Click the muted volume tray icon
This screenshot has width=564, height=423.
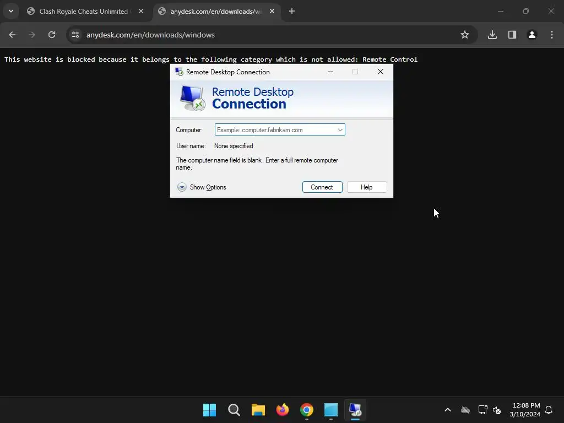pos(497,410)
